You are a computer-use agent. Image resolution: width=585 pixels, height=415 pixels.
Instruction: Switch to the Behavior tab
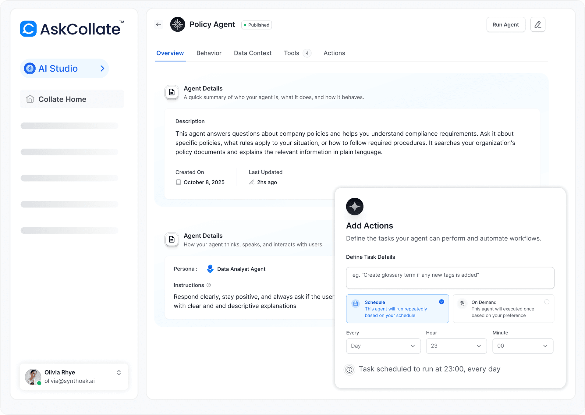209,53
